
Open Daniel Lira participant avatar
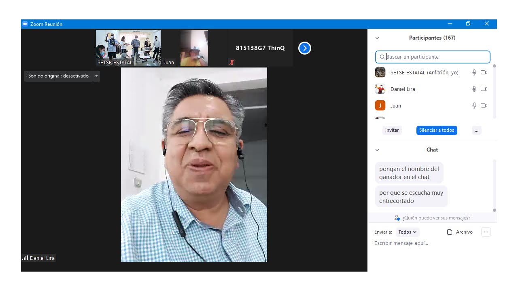click(380, 89)
